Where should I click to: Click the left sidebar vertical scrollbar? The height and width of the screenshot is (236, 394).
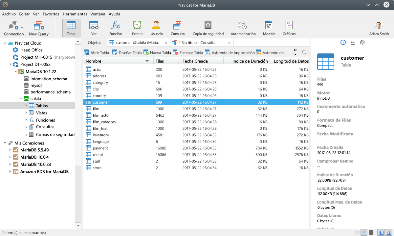78,131
